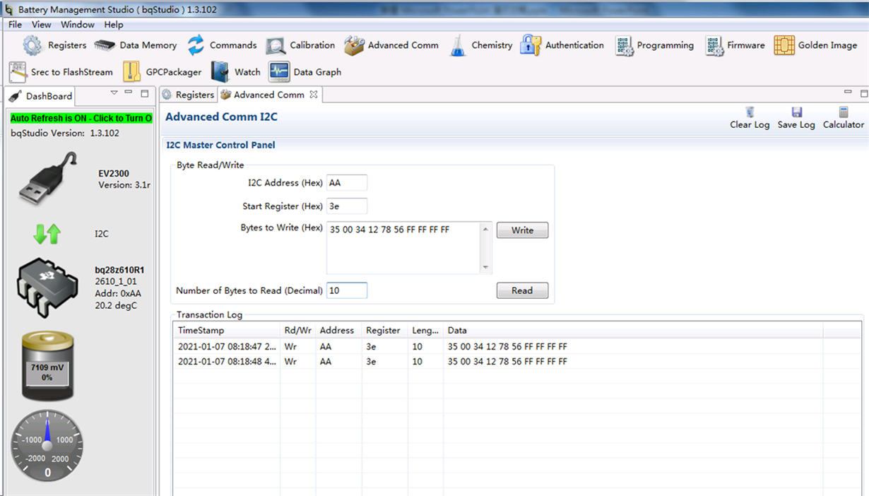Open the Chemistry tool
This screenshot has width=869, height=496.
(x=480, y=45)
